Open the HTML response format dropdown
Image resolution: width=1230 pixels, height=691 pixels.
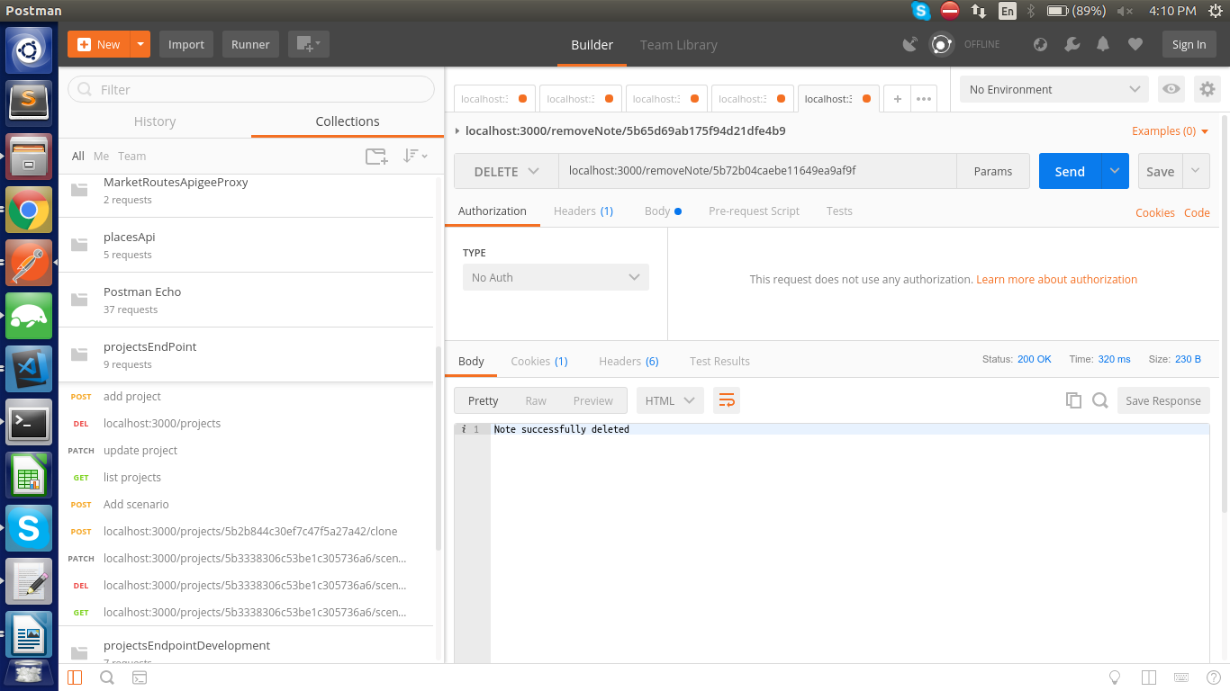tap(670, 400)
